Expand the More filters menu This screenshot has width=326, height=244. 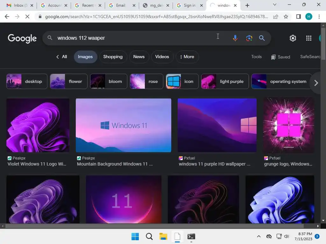point(187,57)
